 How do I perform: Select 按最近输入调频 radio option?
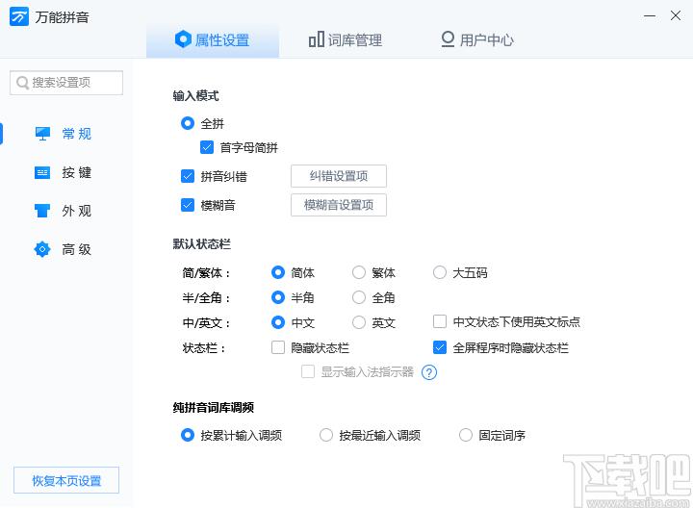[x=326, y=435]
